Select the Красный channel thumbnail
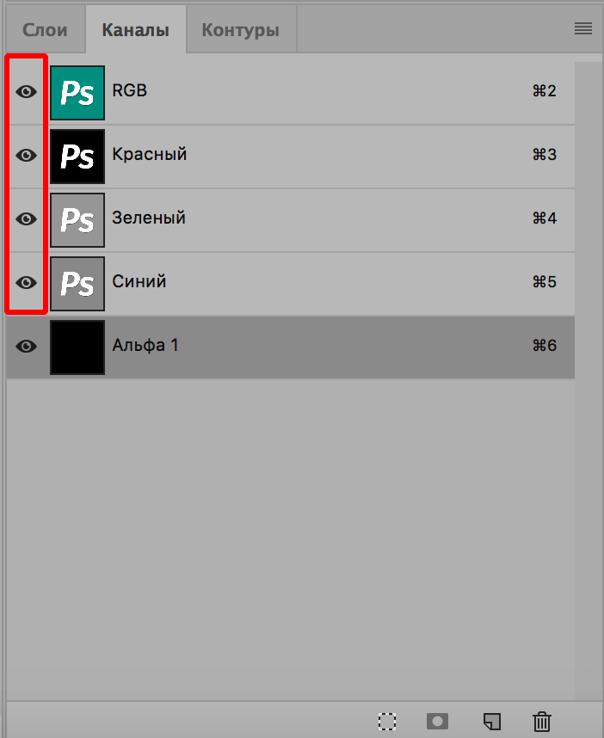 click(77, 156)
